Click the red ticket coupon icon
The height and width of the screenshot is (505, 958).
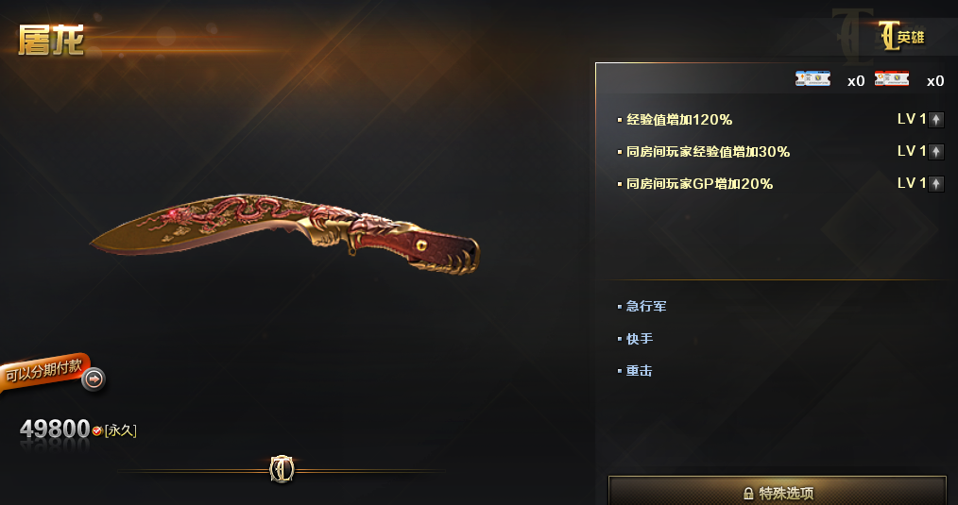pos(892,78)
